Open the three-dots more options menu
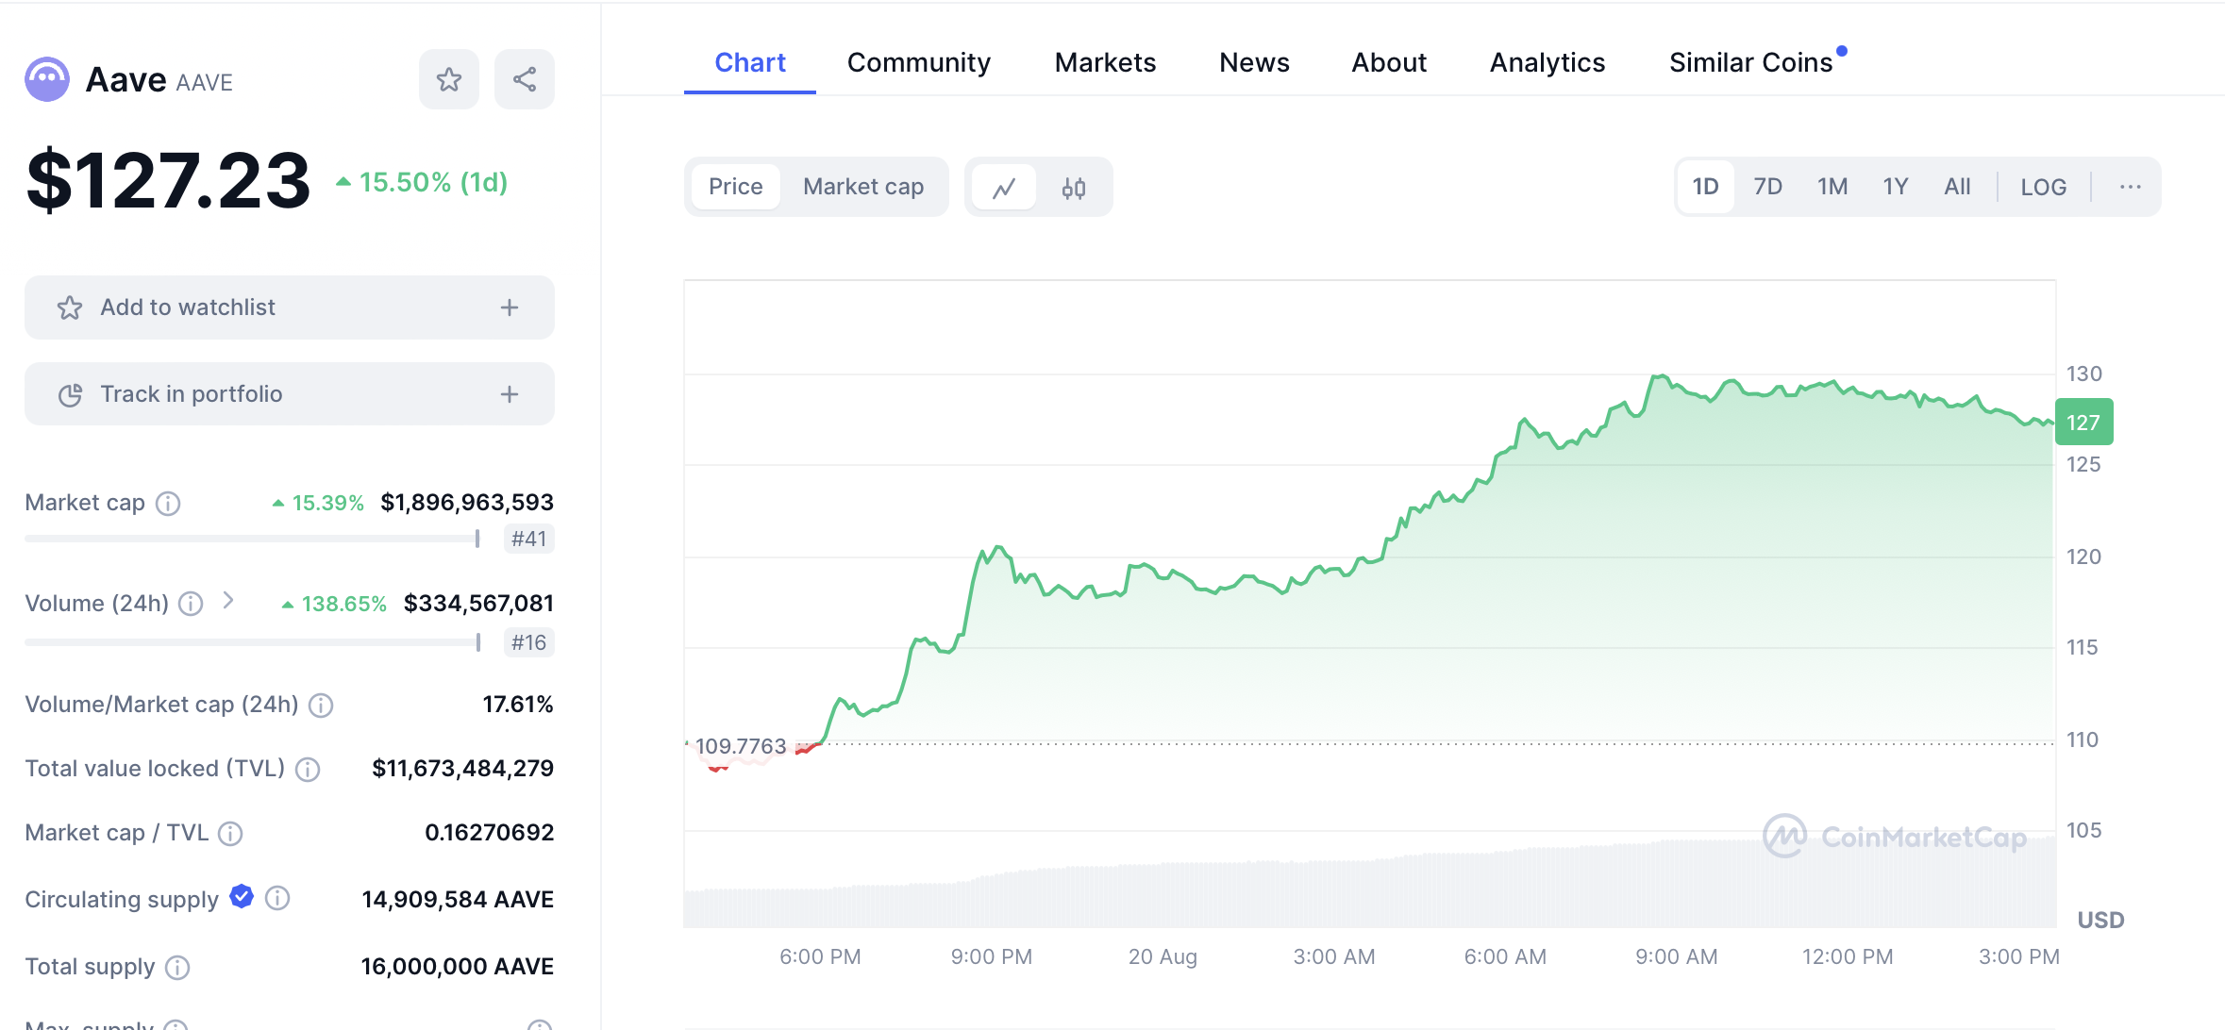Screen dimensions: 2225x1030 point(2130,187)
